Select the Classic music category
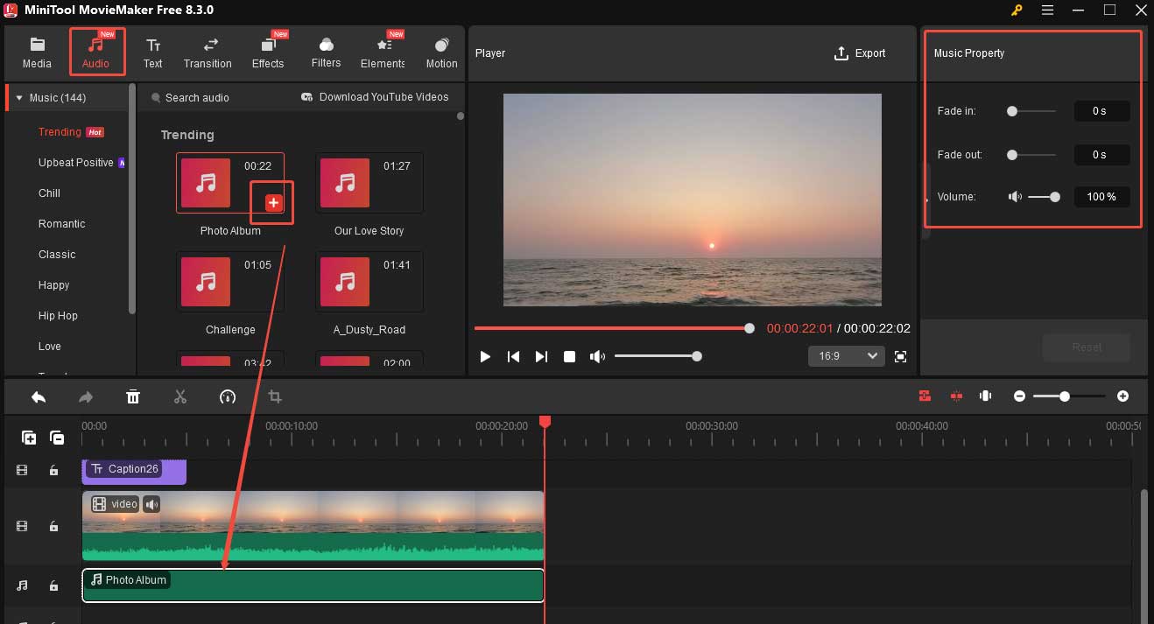 point(57,255)
